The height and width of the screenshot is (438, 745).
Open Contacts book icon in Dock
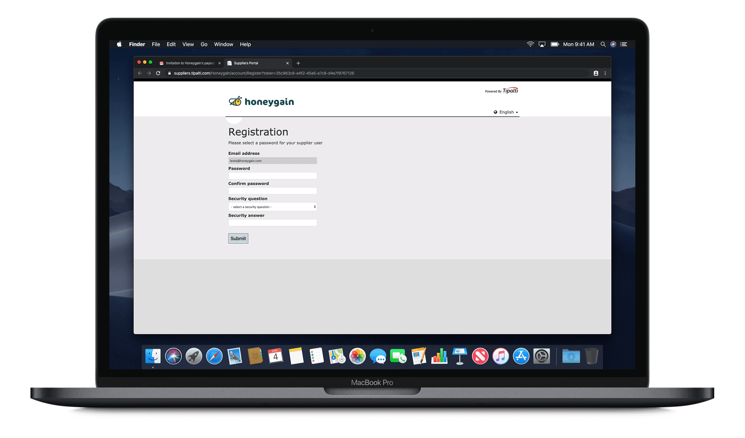click(255, 356)
